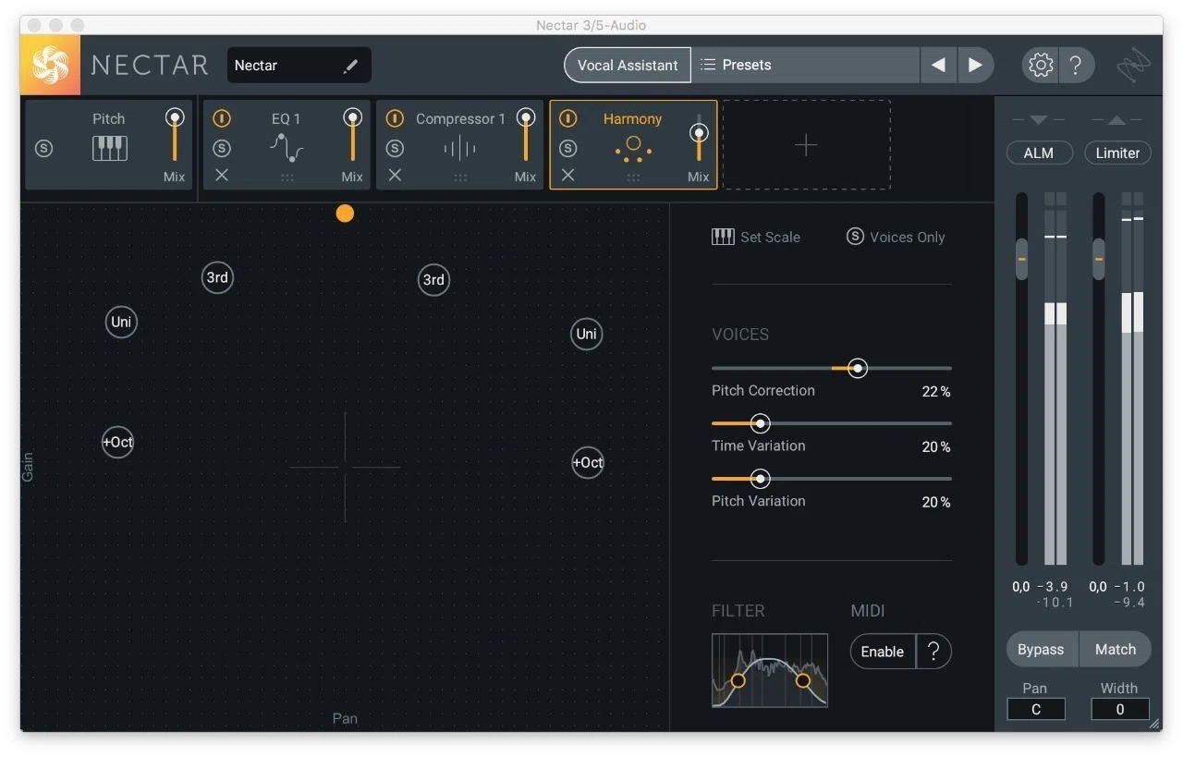Click the Pitch Variation slider handle
1183x757 pixels.
[760, 479]
